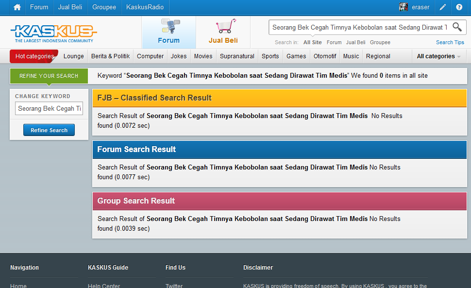Click the KASKUS logo
Image resolution: width=471 pixels, height=288 pixels.
pos(54,33)
